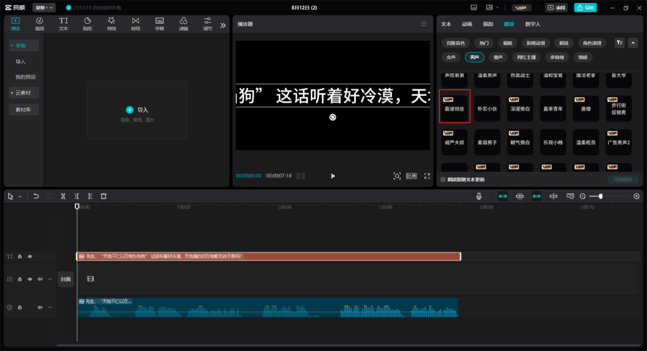This screenshot has width=647, height=351.
Task: Click the filmstrip icon on video track
Action: (90, 279)
